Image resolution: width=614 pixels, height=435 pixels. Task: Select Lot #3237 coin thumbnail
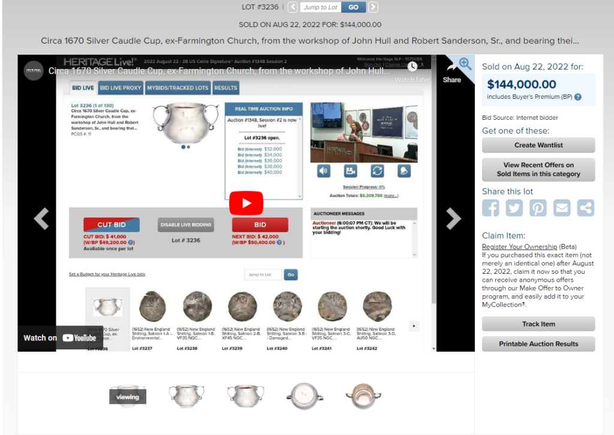point(152,306)
